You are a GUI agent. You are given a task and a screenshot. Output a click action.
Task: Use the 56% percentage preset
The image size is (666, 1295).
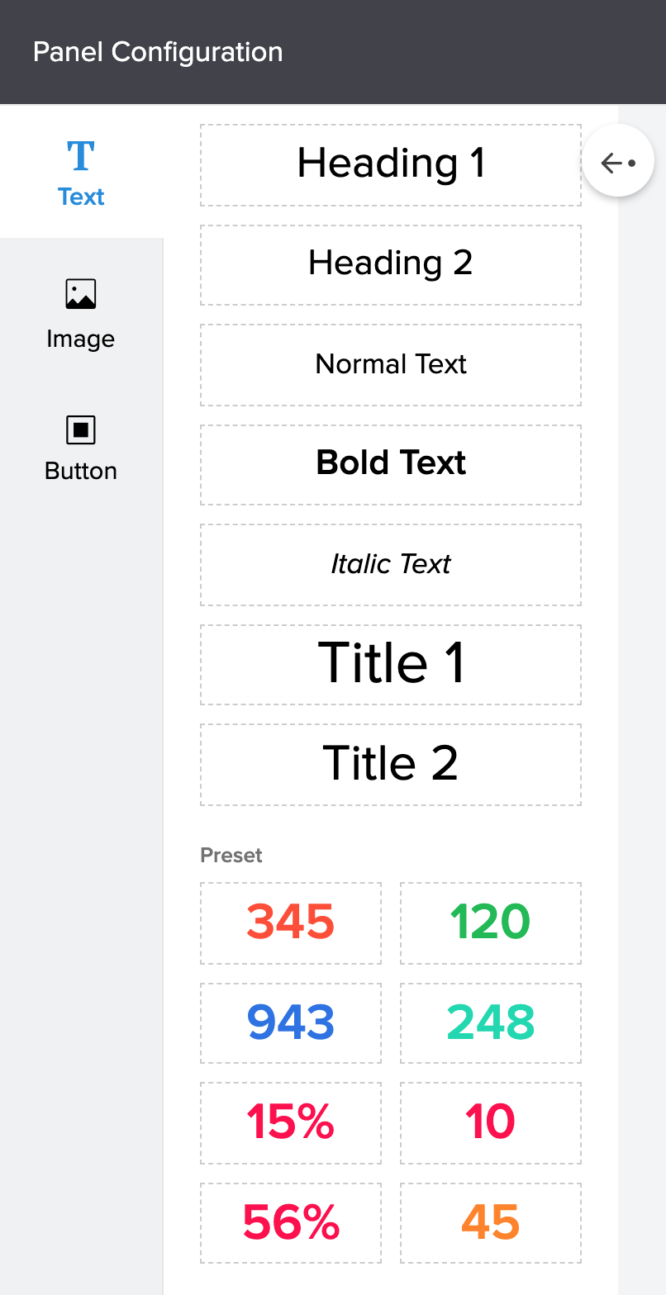pyautogui.click(x=291, y=1222)
